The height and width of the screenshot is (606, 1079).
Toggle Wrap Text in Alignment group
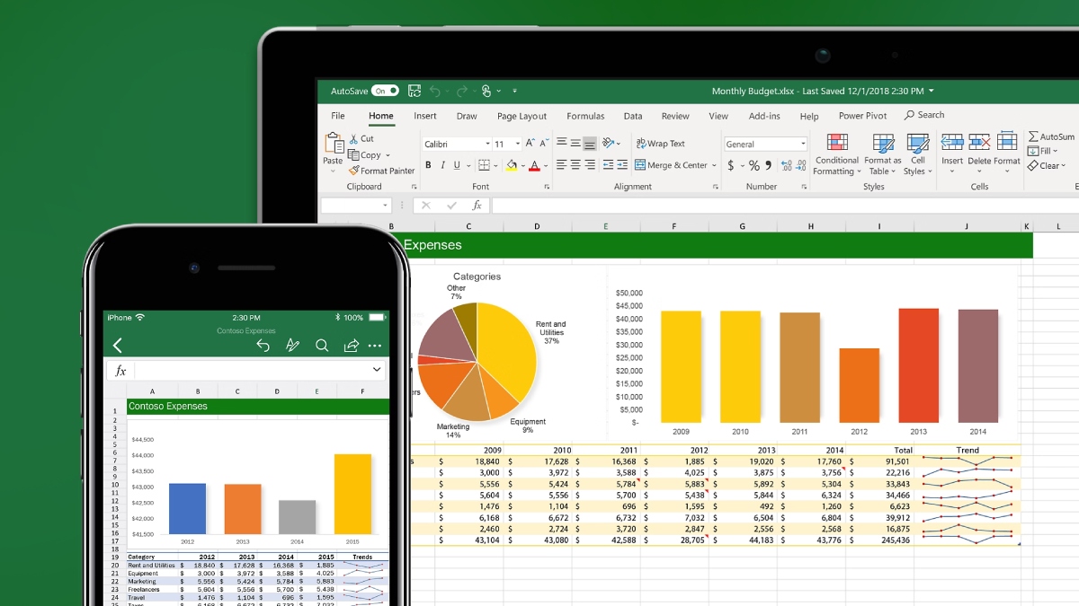(x=660, y=144)
